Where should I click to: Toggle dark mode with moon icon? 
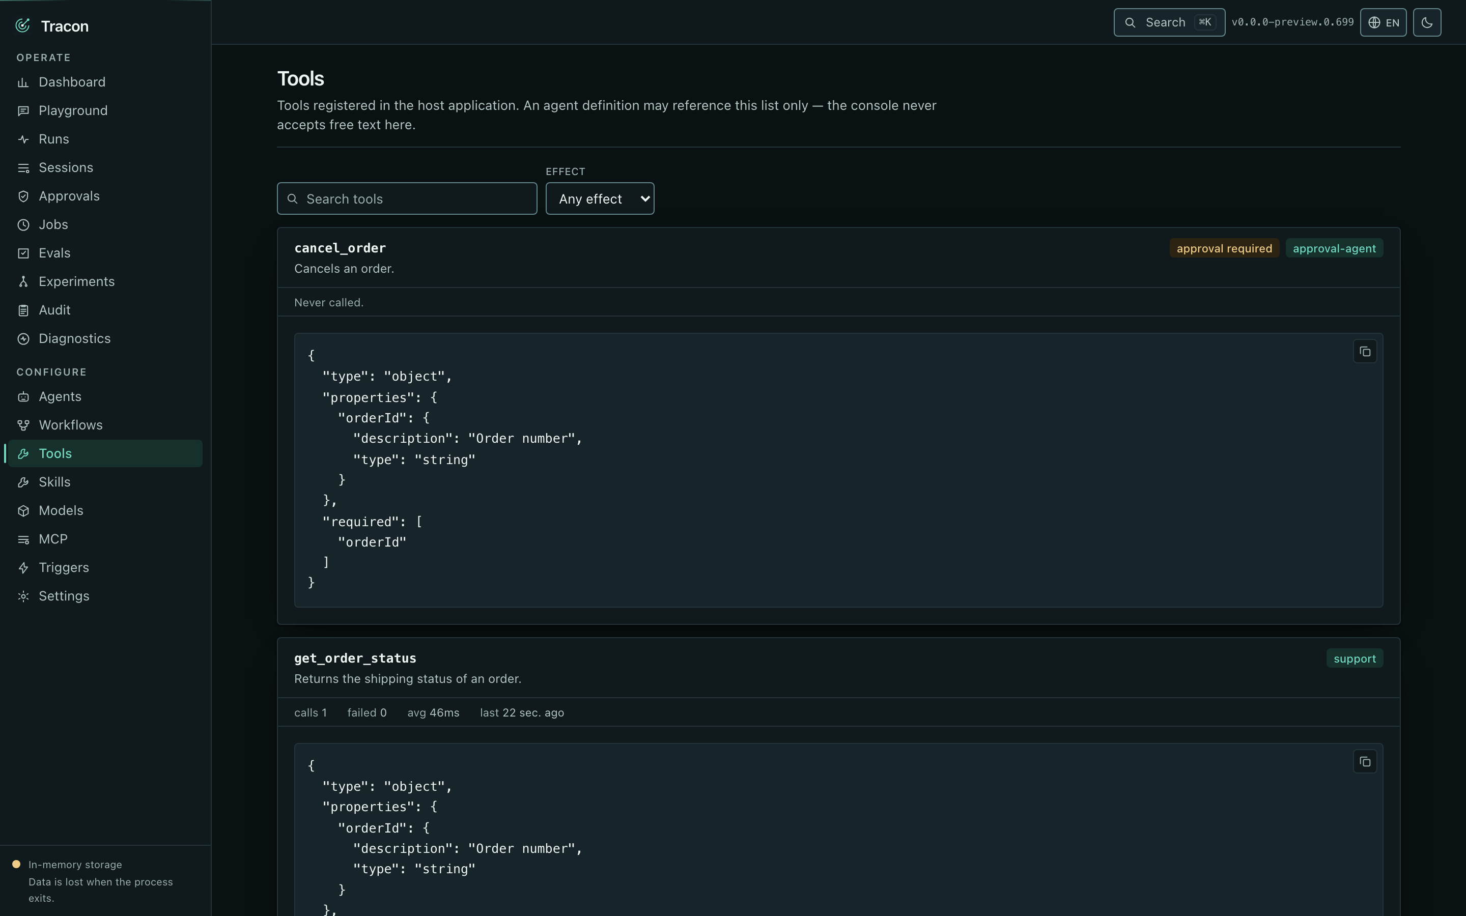tap(1427, 22)
